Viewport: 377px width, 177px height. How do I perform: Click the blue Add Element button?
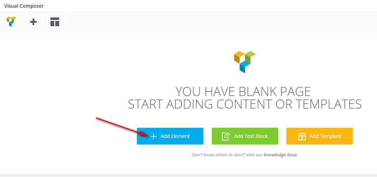[x=170, y=136]
